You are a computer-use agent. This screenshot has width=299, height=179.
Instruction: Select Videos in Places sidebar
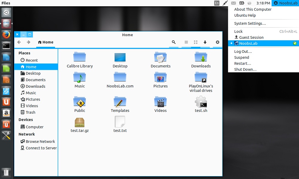tap(36, 106)
